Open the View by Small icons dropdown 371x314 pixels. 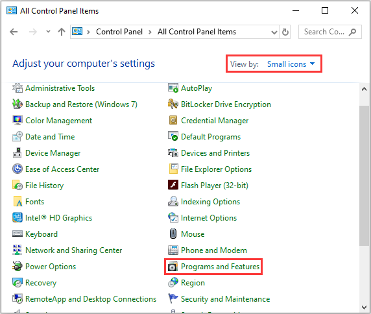coord(291,64)
